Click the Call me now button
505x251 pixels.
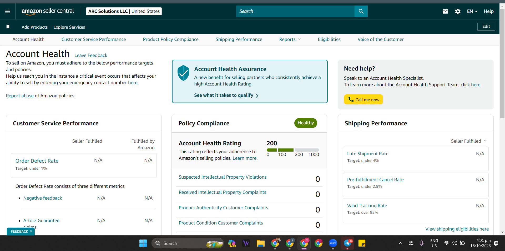pos(363,99)
